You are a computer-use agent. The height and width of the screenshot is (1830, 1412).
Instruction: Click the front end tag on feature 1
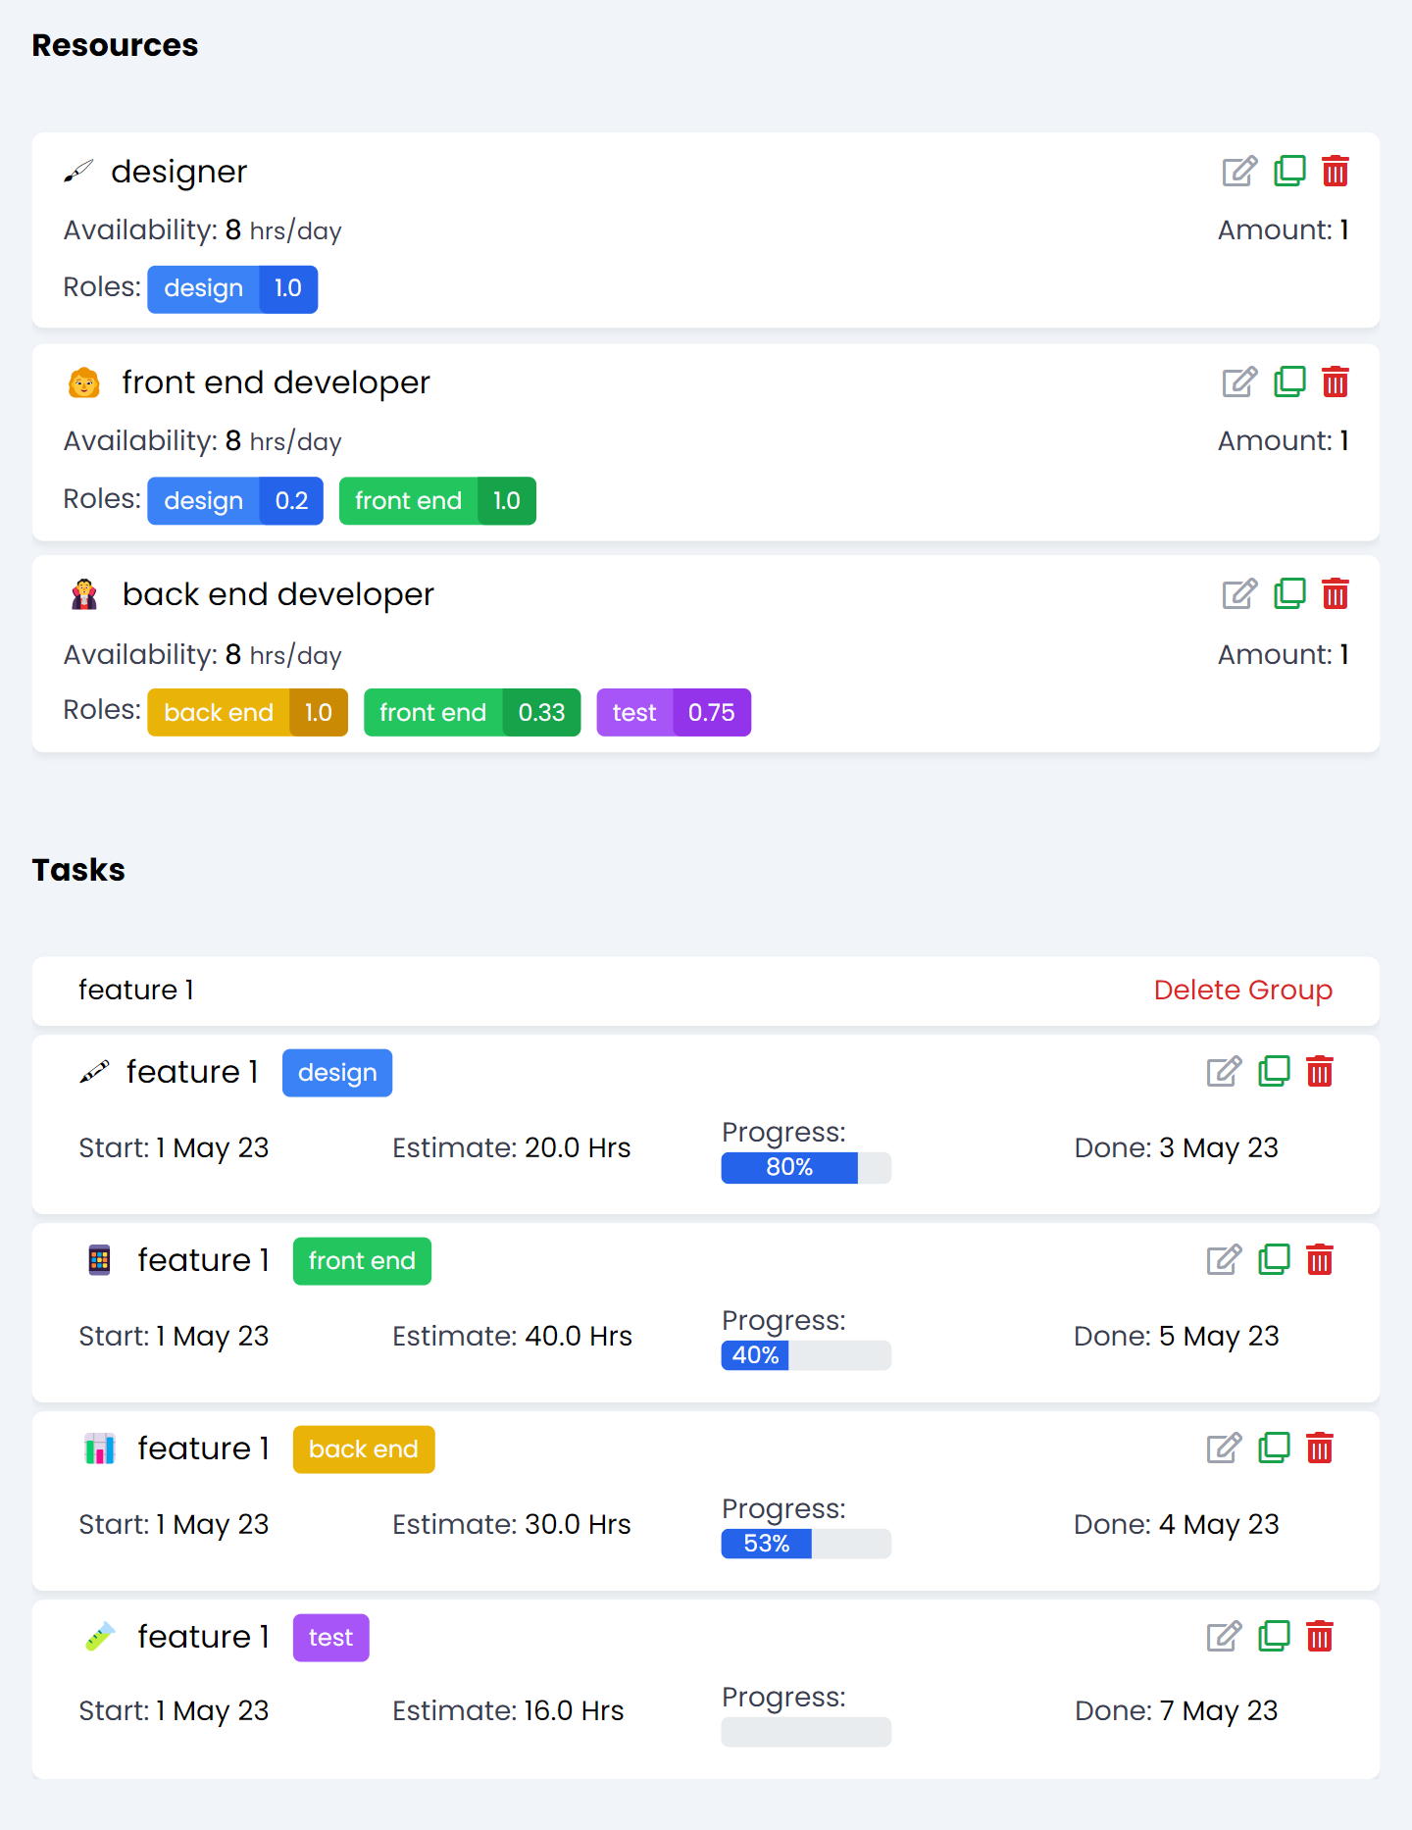point(361,1261)
